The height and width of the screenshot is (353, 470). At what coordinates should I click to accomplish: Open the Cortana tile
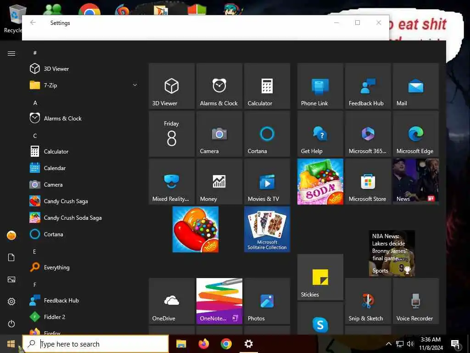[x=267, y=134]
